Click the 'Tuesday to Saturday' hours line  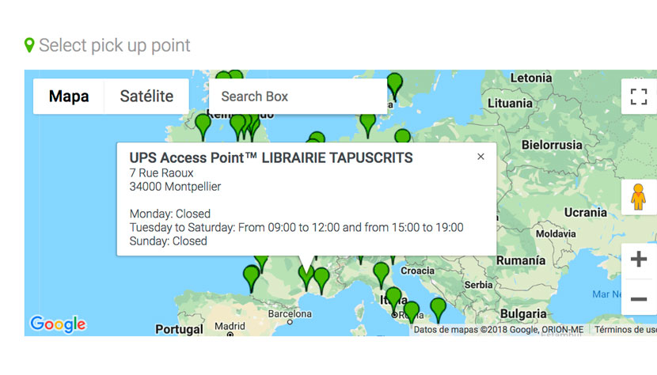click(x=296, y=228)
